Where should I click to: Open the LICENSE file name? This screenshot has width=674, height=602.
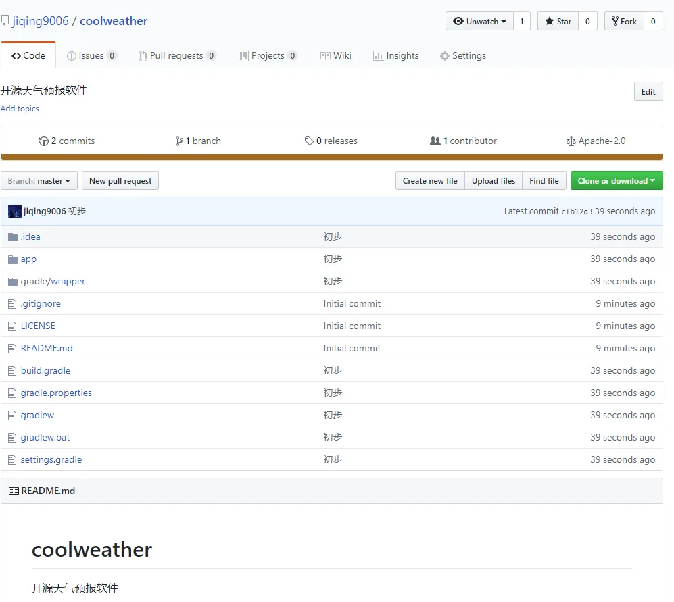(38, 326)
